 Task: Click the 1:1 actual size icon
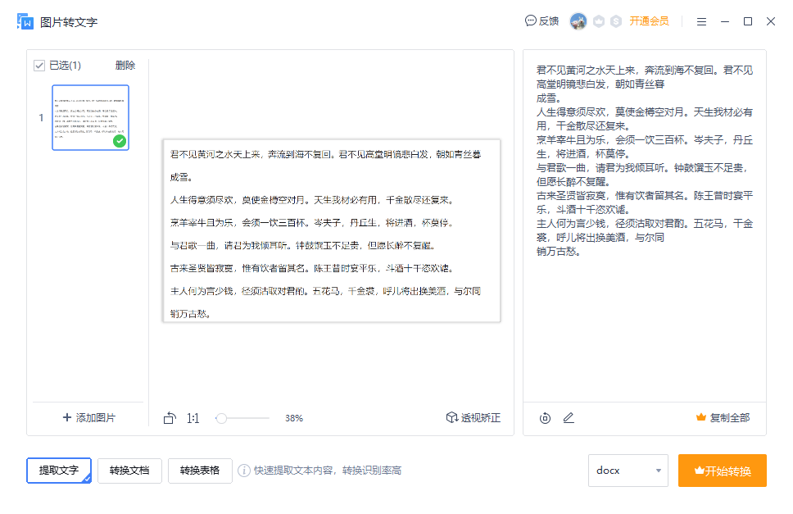193,417
